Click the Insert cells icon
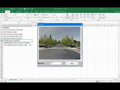 [x=81, y=15]
